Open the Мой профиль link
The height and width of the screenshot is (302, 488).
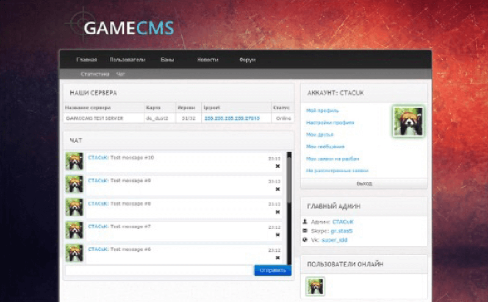[x=322, y=111]
